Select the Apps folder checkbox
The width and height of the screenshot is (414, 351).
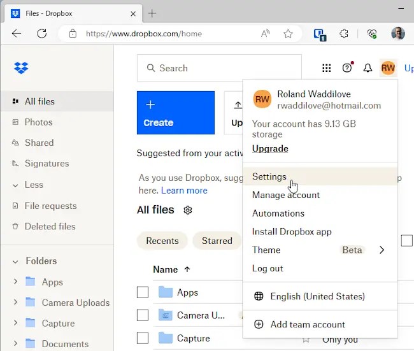point(143,292)
